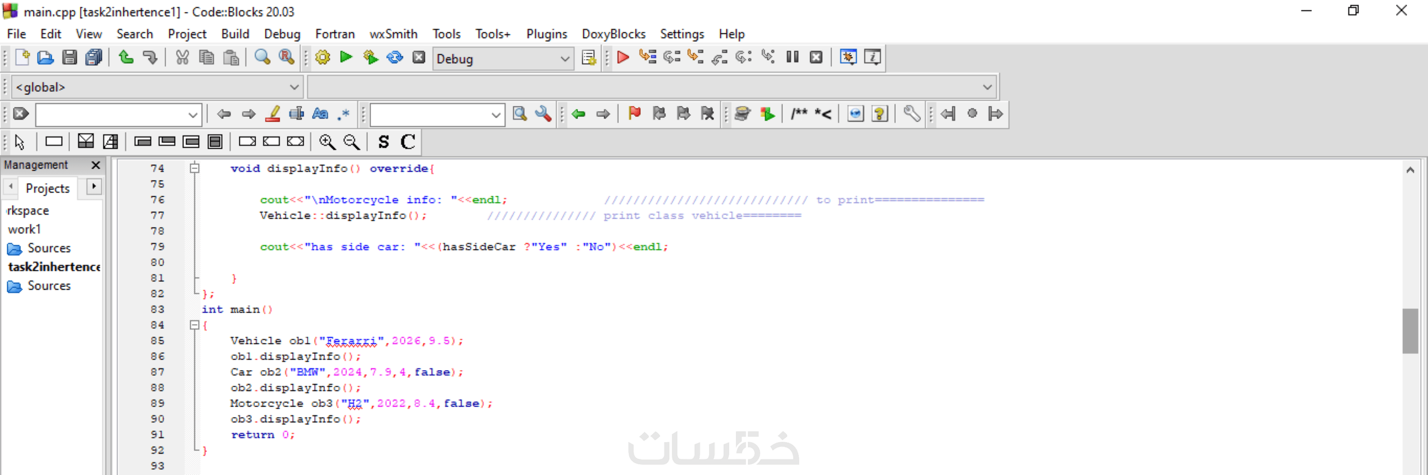Zoom in using the magnifier plus icon
Viewport: 1428px width, 475px height.
(327, 142)
